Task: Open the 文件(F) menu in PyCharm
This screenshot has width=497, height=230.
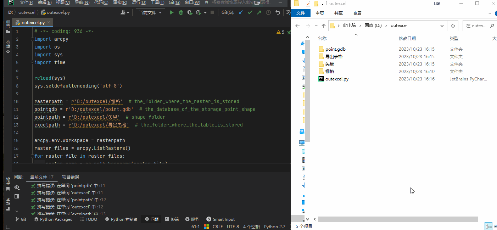Action: (26, 2)
